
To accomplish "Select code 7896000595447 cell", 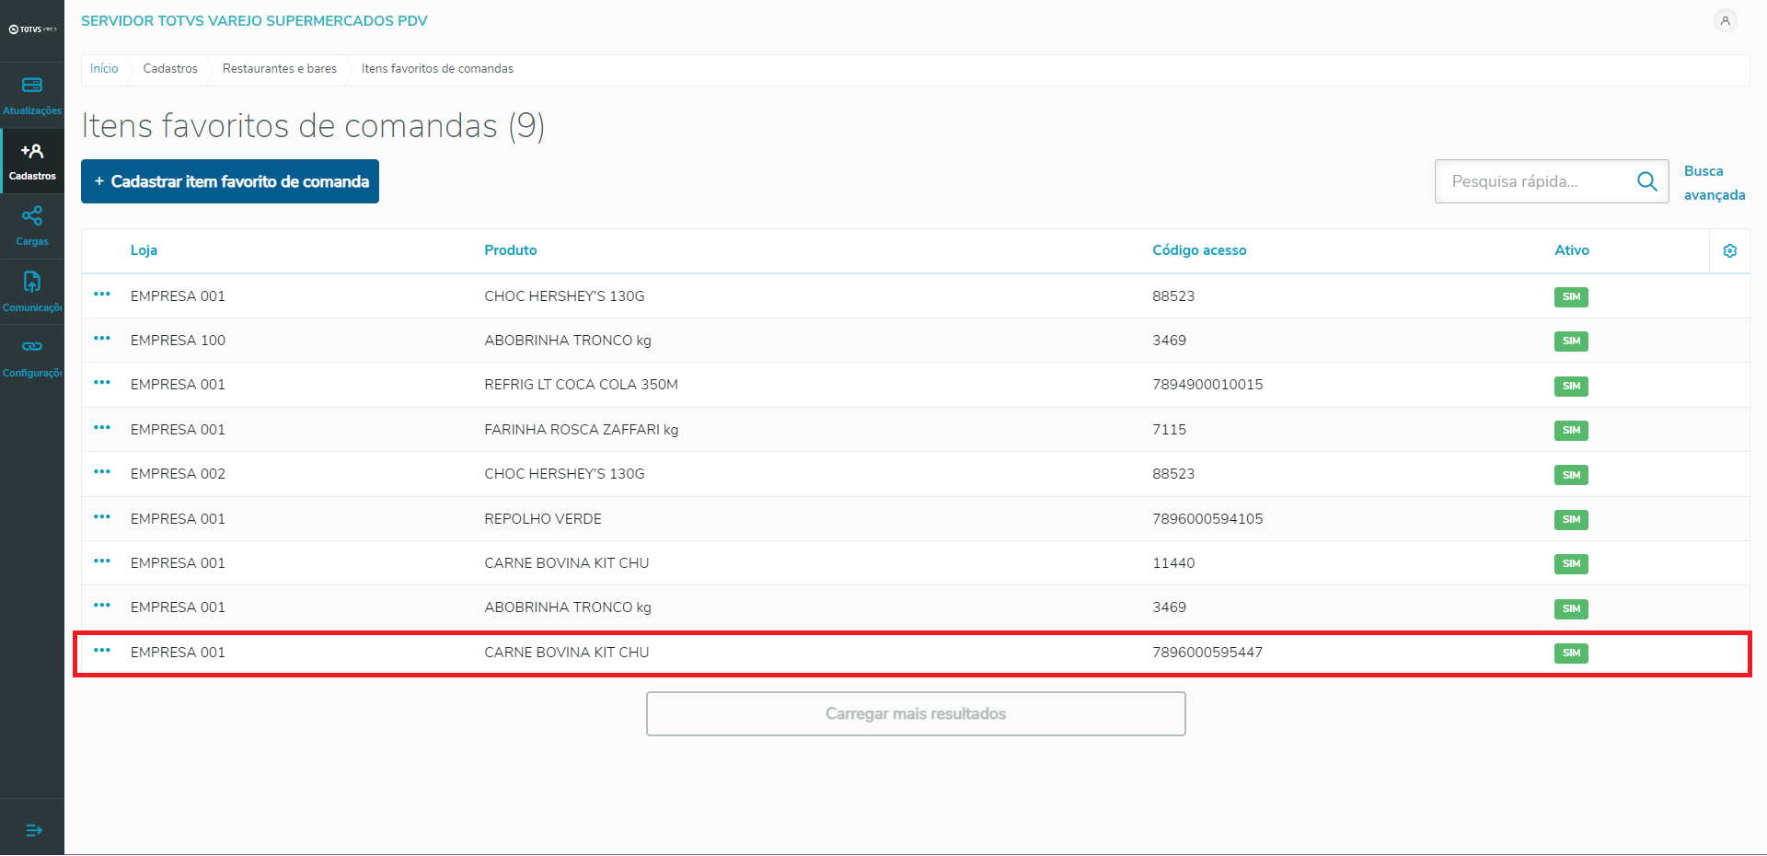I will point(1207,653).
